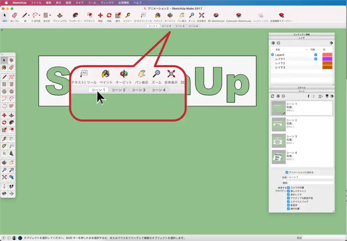The width and height of the screenshot is (347, 241).
Task: Select the Follow Me tool
Action: click(x=75, y=16)
